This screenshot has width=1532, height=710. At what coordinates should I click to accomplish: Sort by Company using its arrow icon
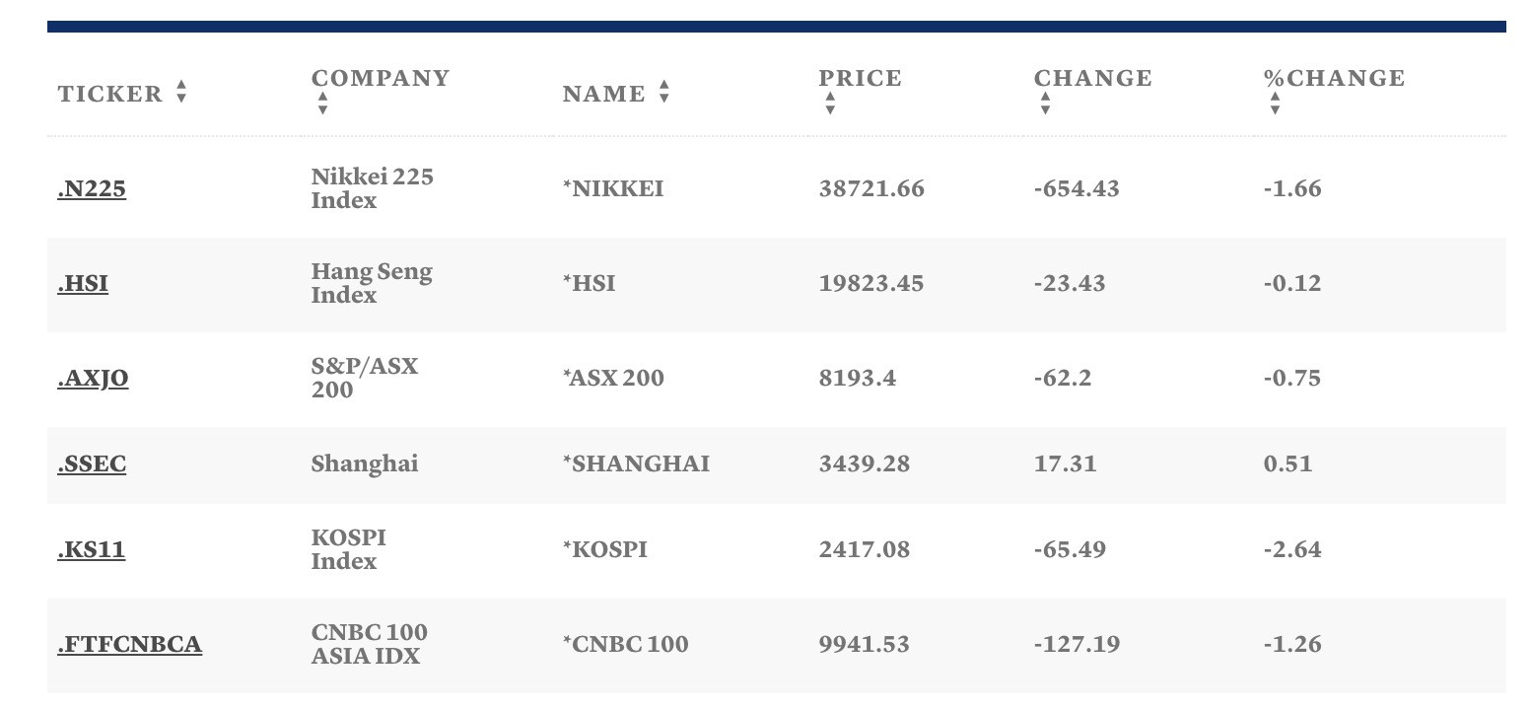tap(322, 104)
